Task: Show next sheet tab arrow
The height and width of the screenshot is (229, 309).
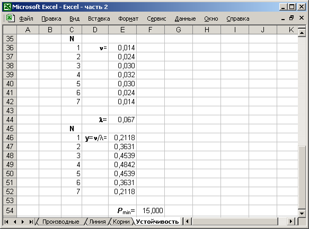Action: pyautogui.click(x=23, y=222)
